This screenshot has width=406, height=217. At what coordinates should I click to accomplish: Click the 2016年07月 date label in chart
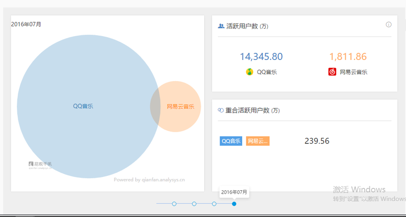click(26, 24)
